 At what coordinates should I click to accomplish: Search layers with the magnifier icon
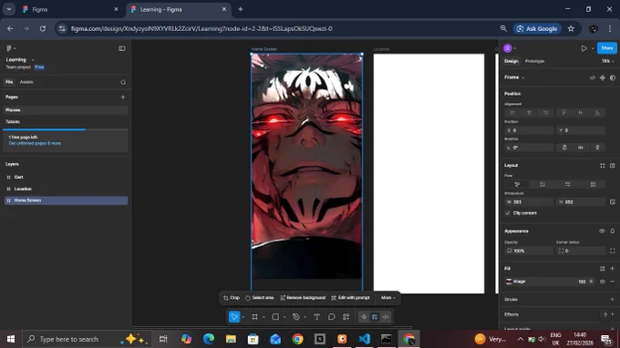pos(123,82)
